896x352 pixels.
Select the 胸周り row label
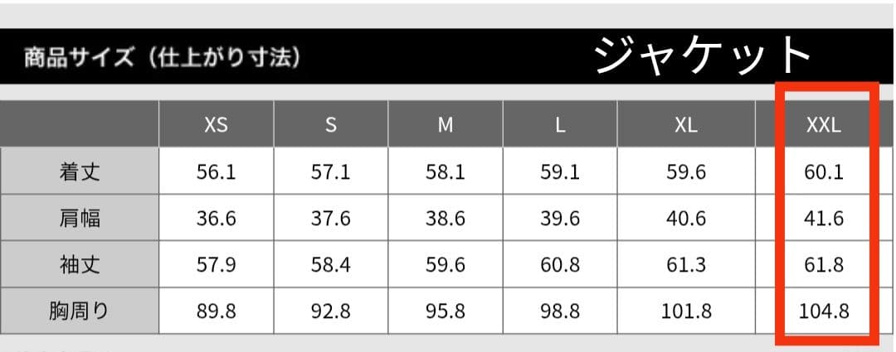[80, 311]
